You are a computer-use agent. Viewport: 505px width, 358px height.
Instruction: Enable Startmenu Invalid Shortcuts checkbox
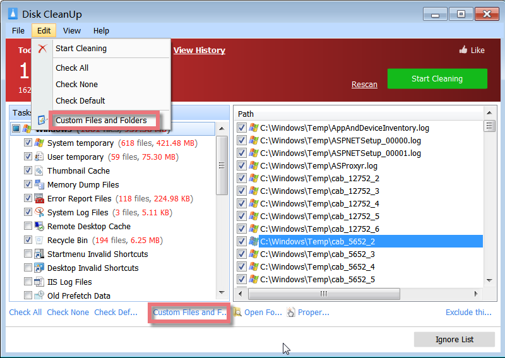(x=28, y=254)
